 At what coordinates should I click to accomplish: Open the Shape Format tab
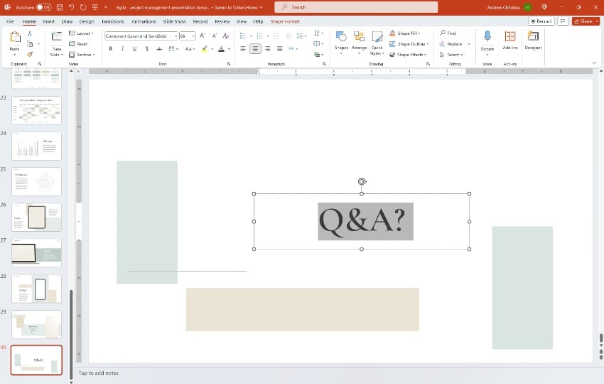pos(285,21)
